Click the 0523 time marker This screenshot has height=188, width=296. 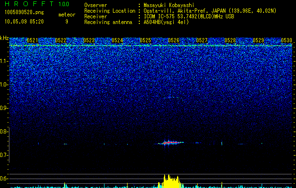point(89,40)
